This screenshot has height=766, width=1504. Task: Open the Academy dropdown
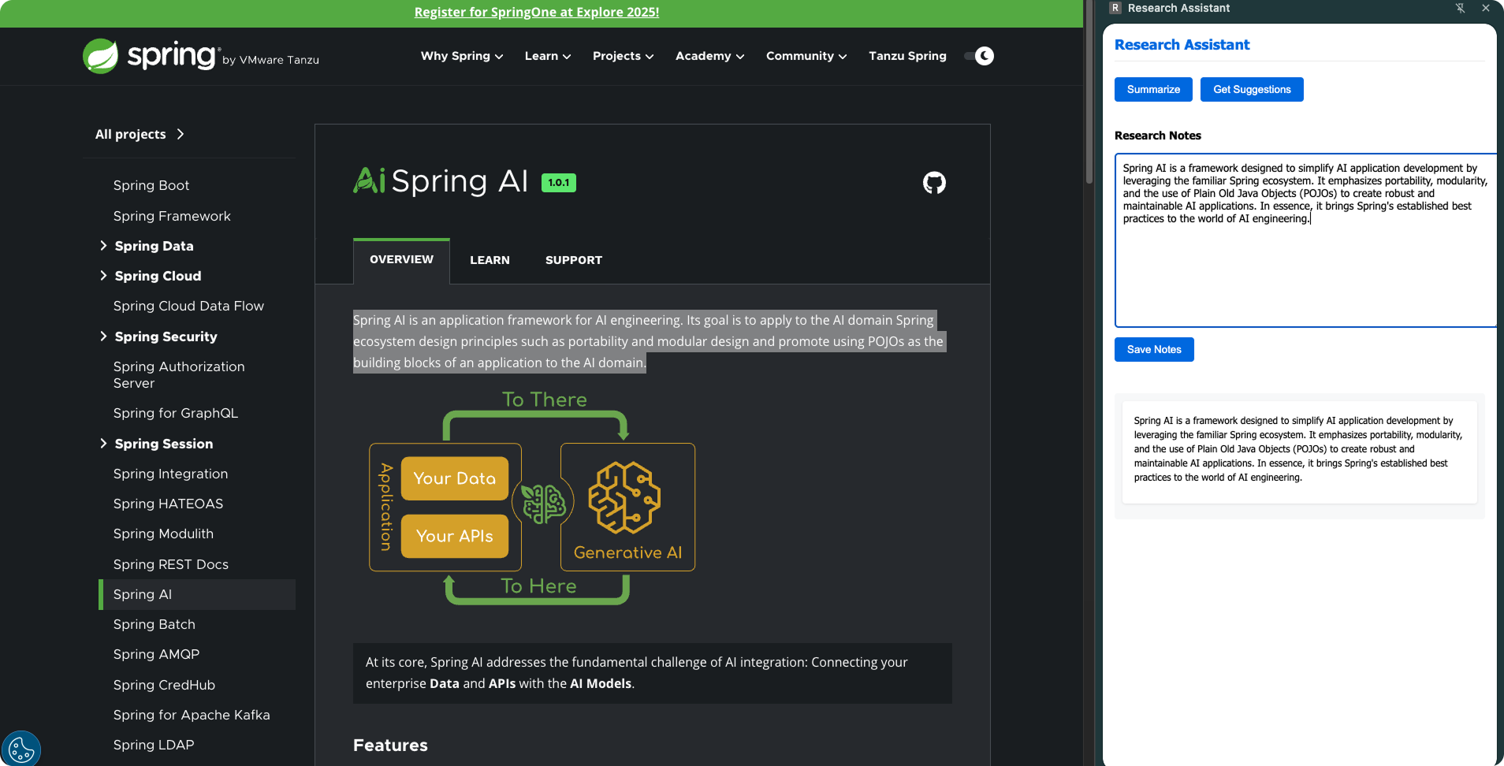pyautogui.click(x=708, y=56)
